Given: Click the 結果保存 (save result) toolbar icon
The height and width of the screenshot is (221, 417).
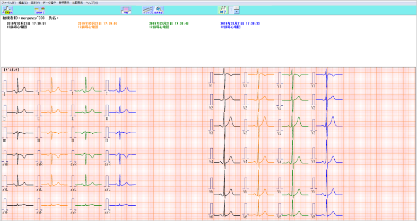Looking at the screenshot, I should [x=158, y=10].
